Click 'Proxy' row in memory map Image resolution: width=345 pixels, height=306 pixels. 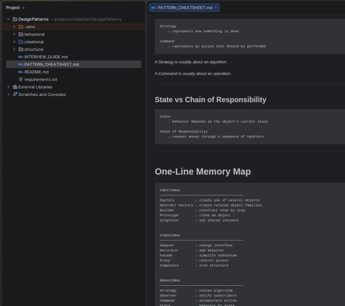[x=194, y=260]
